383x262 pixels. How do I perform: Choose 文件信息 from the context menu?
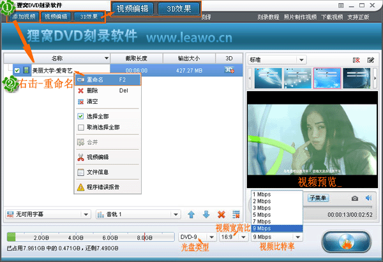108,172
